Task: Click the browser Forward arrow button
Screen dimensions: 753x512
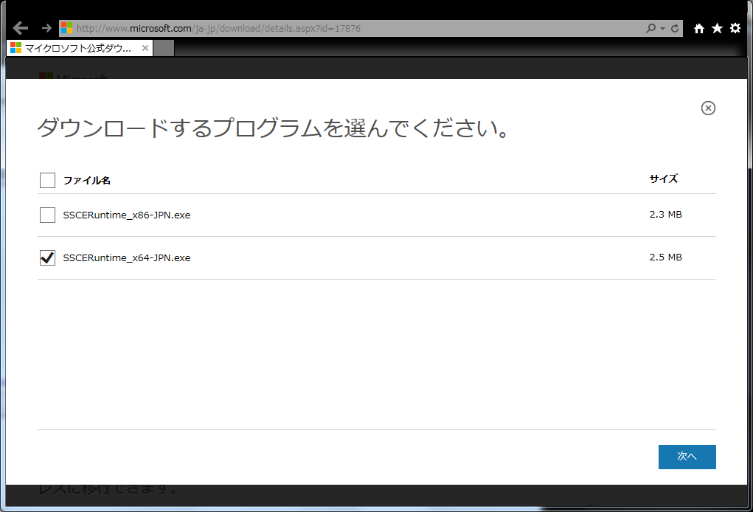Action: tap(46, 28)
